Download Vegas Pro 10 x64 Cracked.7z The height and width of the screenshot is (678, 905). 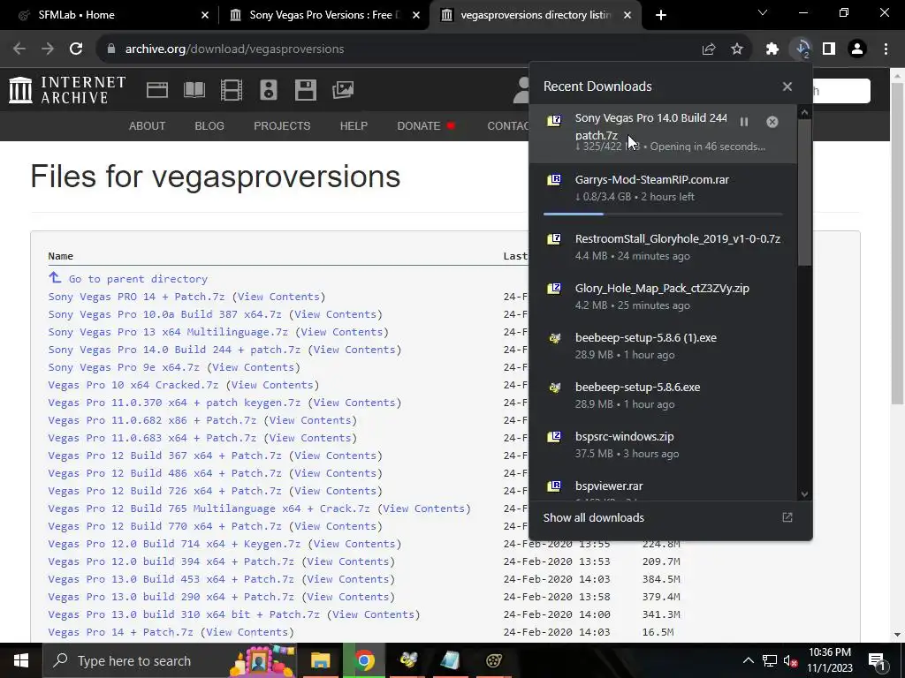133,385
